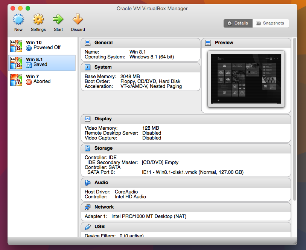
Task: Click Video Capture "Disabled" value
Action: 152,138
